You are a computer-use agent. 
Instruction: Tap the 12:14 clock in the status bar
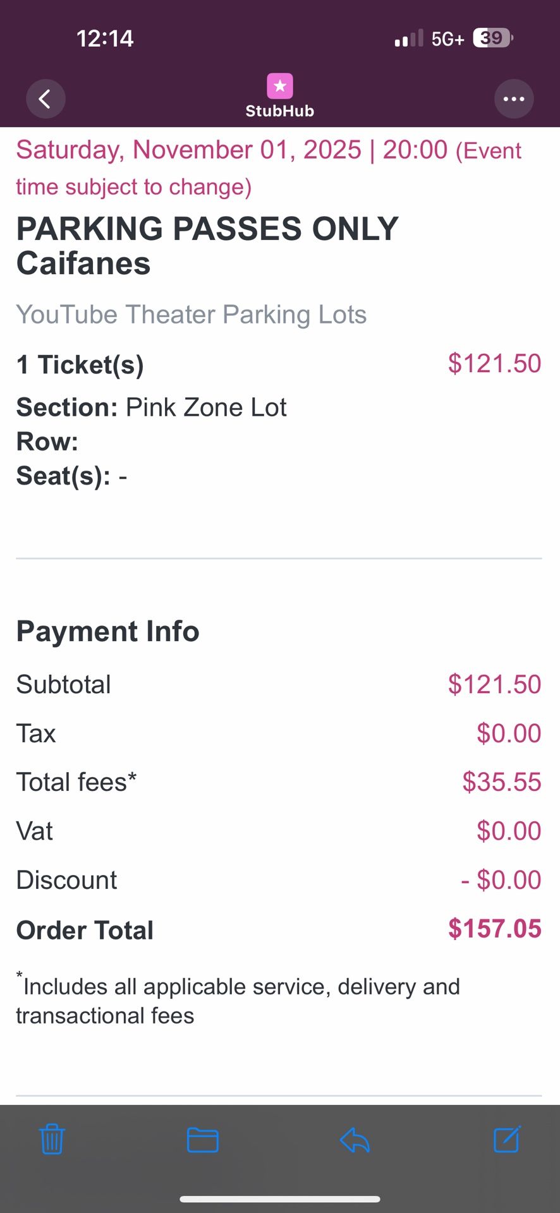(105, 39)
